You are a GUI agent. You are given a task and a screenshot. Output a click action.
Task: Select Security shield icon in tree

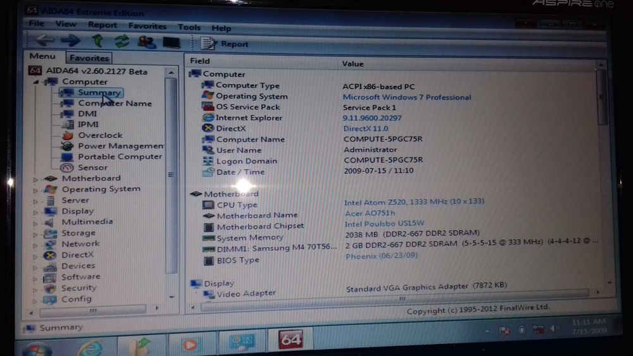(49, 289)
